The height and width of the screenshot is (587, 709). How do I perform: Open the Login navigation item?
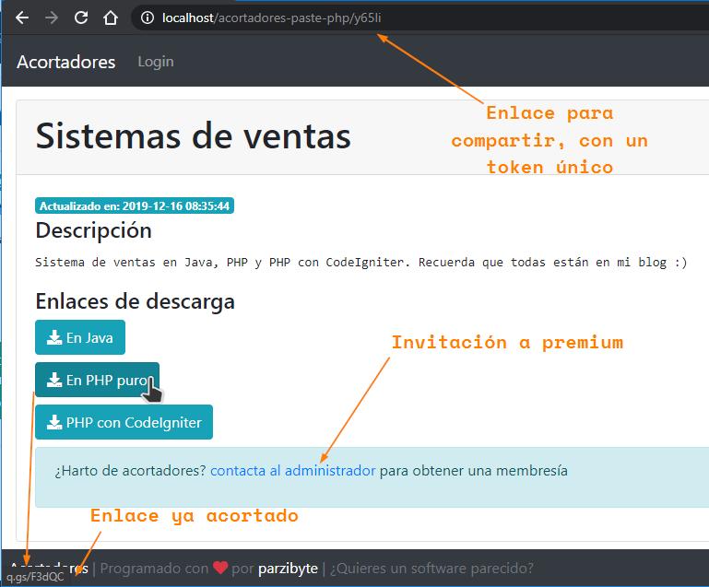155,62
